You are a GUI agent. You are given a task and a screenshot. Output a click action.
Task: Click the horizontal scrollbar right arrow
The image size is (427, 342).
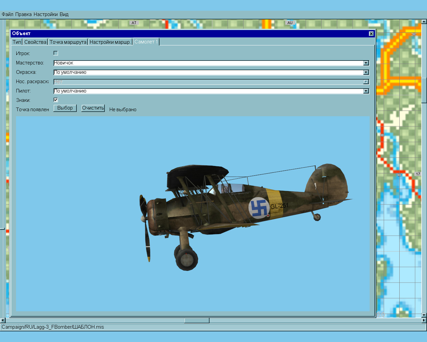pyautogui.click(x=424, y=321)
